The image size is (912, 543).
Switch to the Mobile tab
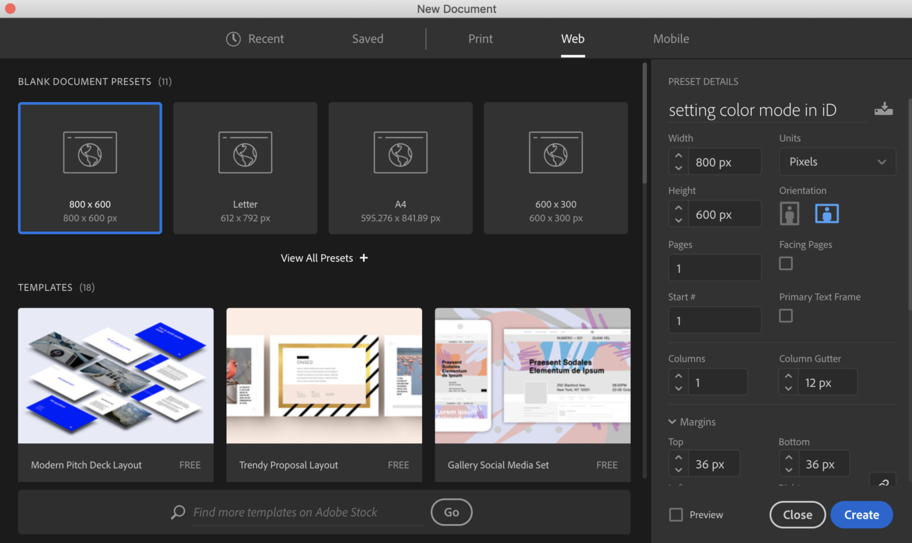671,38
